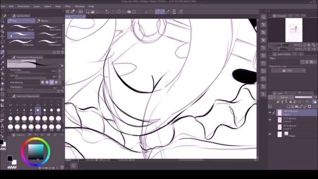Open the Filter menu
Screen dimensions: 318x179
click(68, 6)
